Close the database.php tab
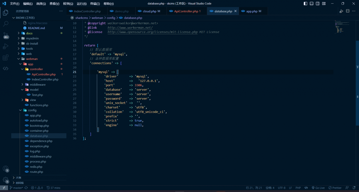Image resolution: width=359 pixels, height=192 pixels. click(235, 11)
